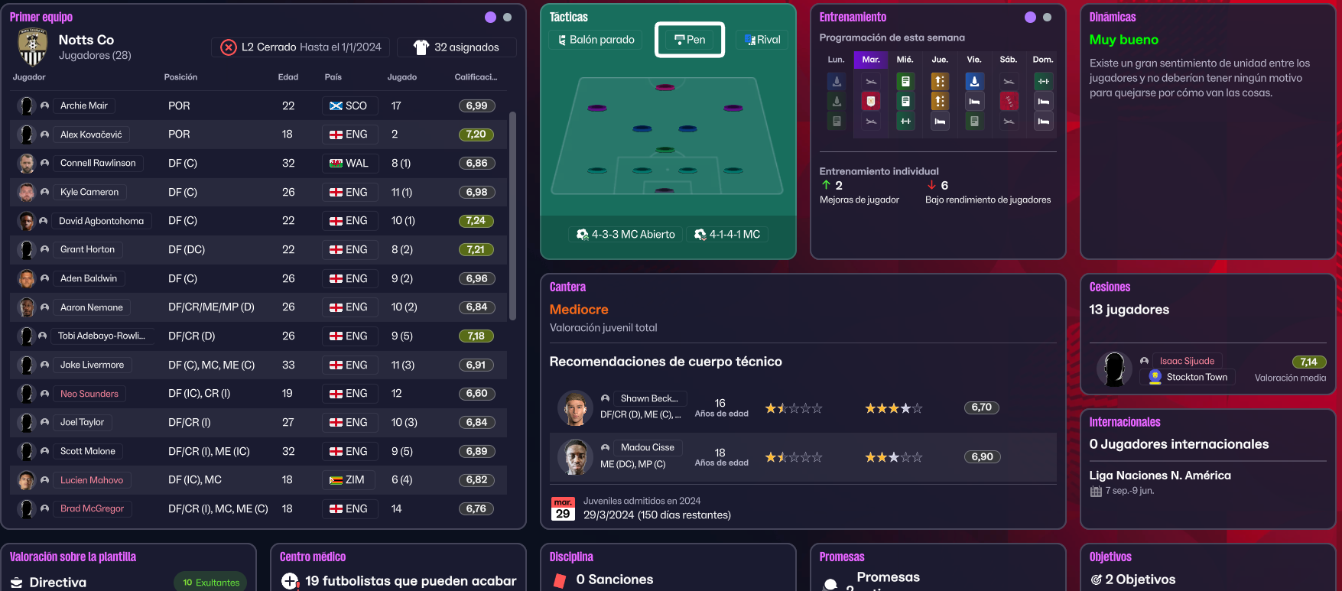Open the Balón parado tactics tab

click(594, 40)
